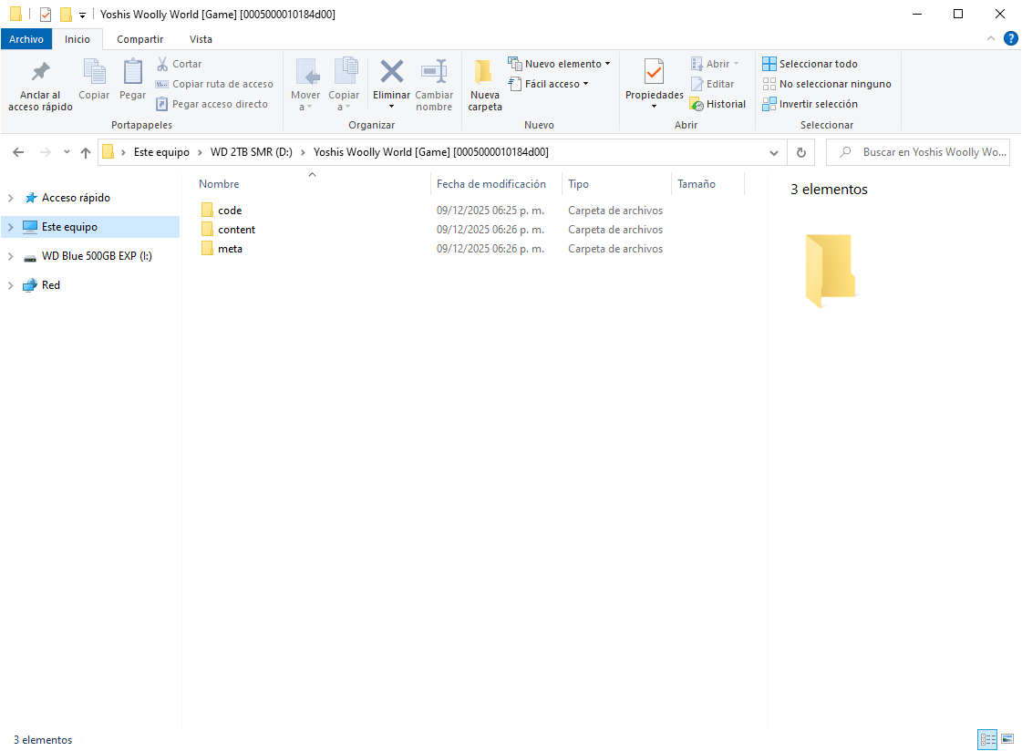
Task: Switch to the Compartir ribbon tab
Action: point(140,39)
